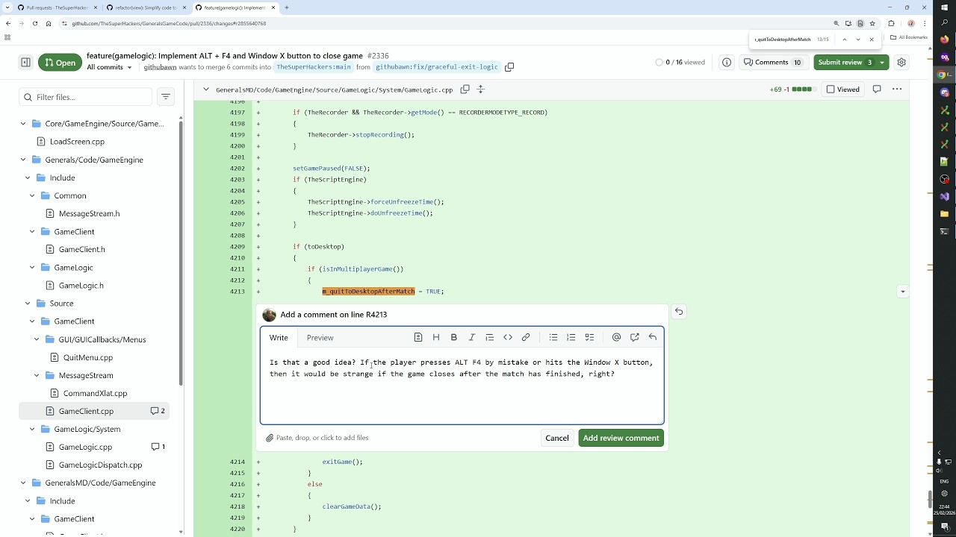Copy the GameLogic.cpp file path
Viewport: 956px width, 537px height.
click(465, 89)
